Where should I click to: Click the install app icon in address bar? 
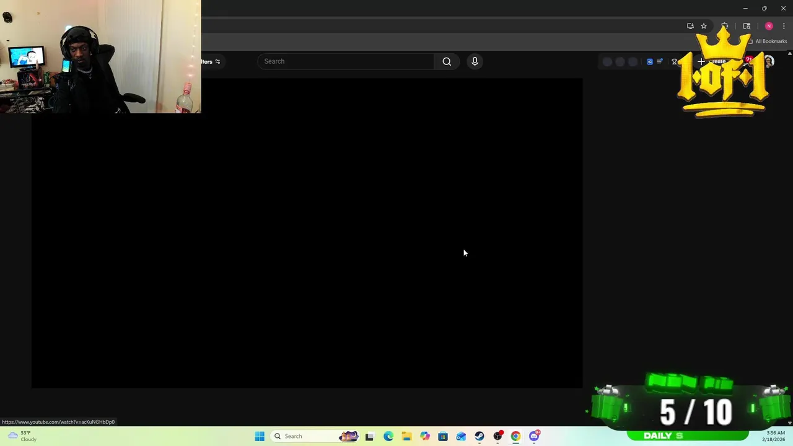point(690,26)
